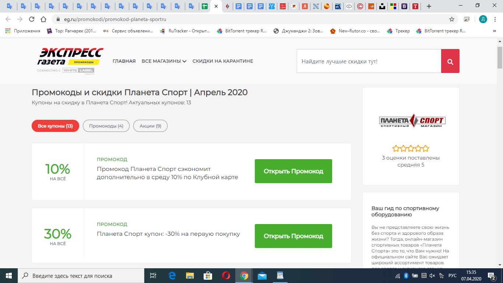
Task: Open RuTracker bookmark
Action: [x=185, y=31]
